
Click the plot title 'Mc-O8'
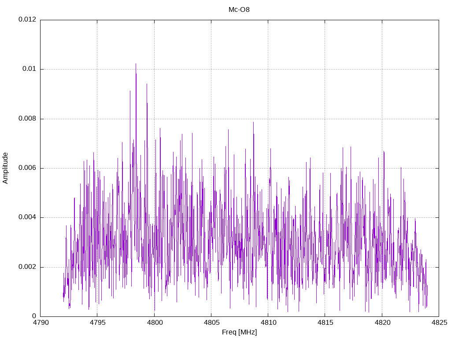click(239, 10)
